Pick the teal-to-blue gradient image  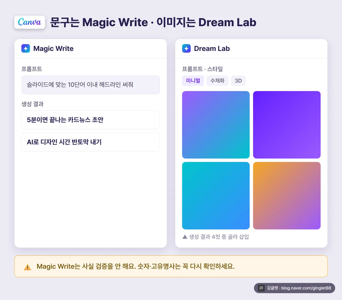216,196
